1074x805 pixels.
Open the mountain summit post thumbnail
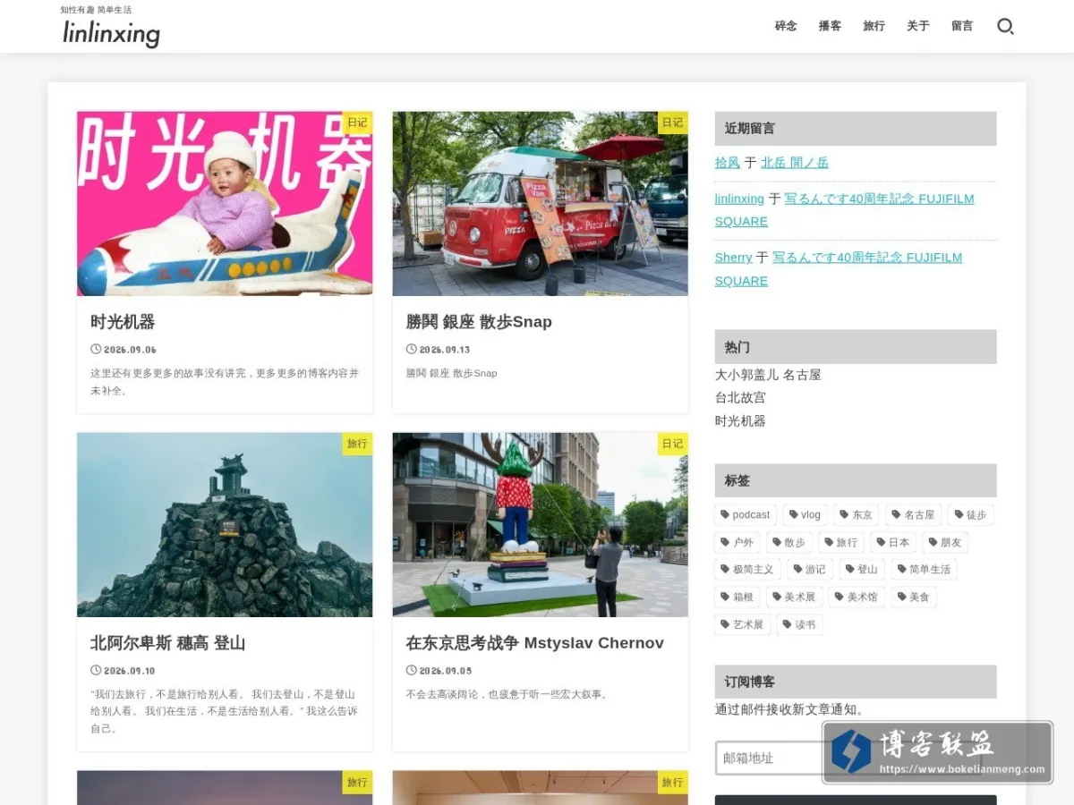(x=225, y=525)
